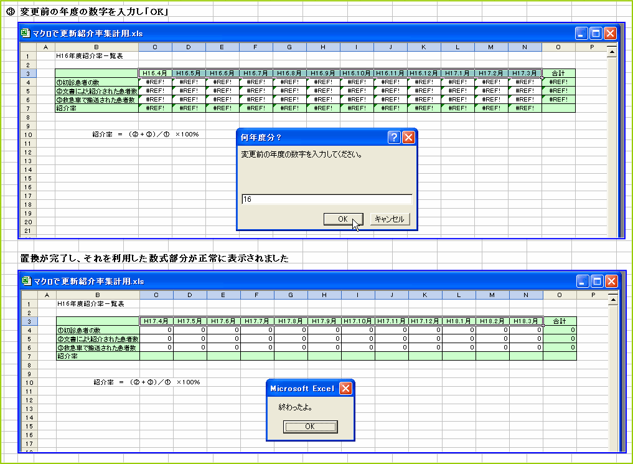Select column header O in the bottom spreadsheet
Image resolution: width=633 pixels, height=464 pixels.
558,295
